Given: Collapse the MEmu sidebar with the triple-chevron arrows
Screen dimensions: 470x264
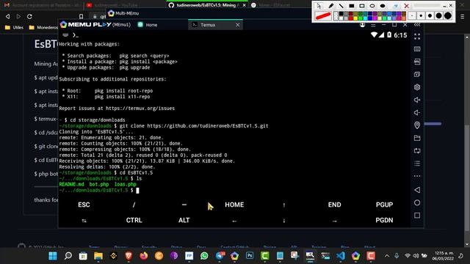Looking at the screenshot, I should [417, 25].
